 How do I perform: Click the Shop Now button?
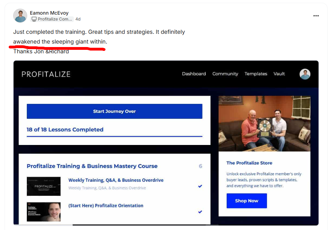coord(247,201)
